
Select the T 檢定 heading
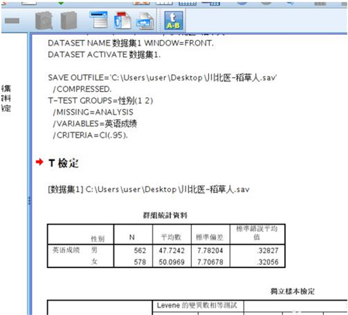point(63,163)
